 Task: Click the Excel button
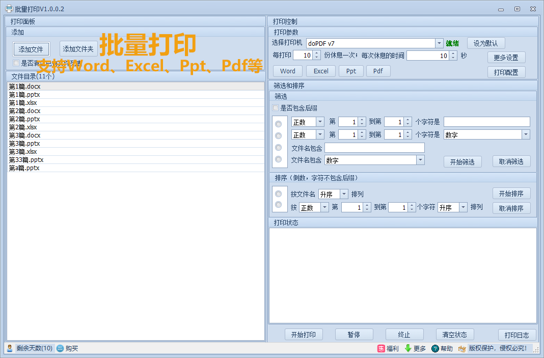tap(321, 71)
